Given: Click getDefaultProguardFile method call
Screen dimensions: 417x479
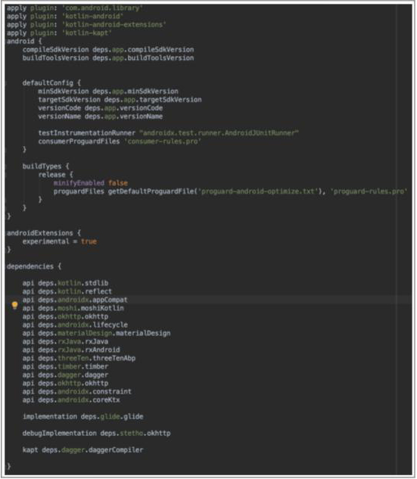Looking at the screenshot, I should coord(151,191).
